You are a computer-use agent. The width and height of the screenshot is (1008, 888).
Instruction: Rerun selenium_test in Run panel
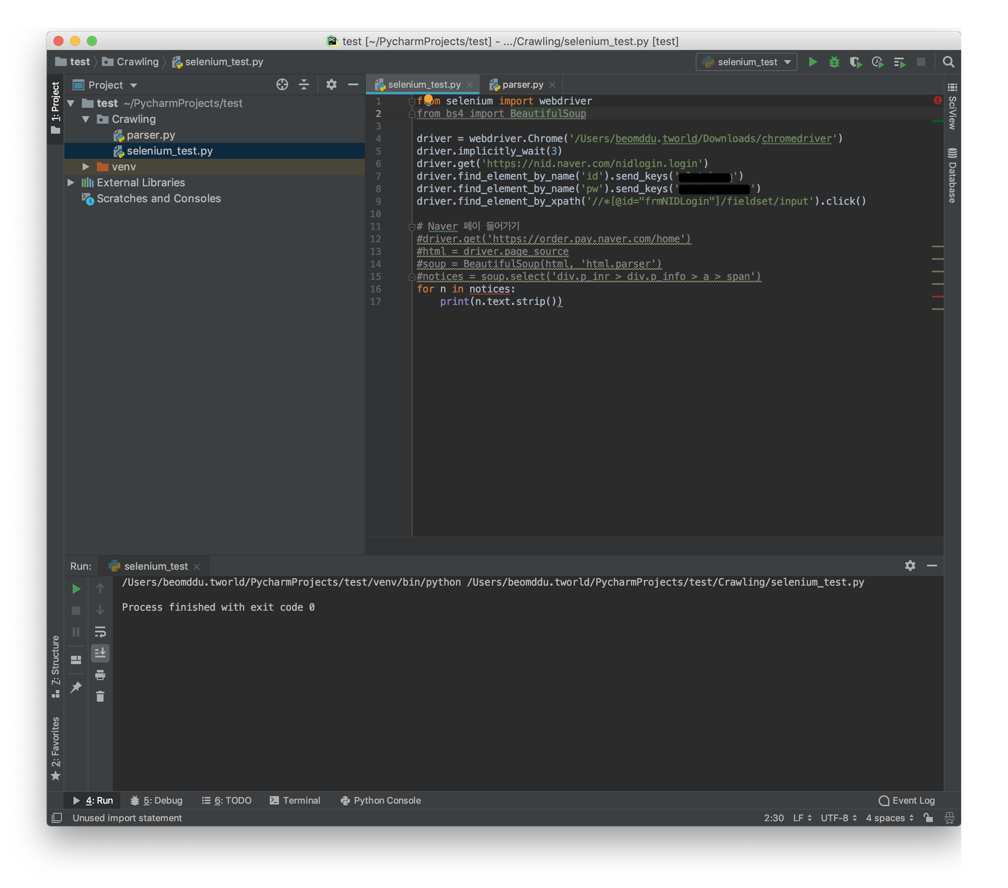(76, 589)
